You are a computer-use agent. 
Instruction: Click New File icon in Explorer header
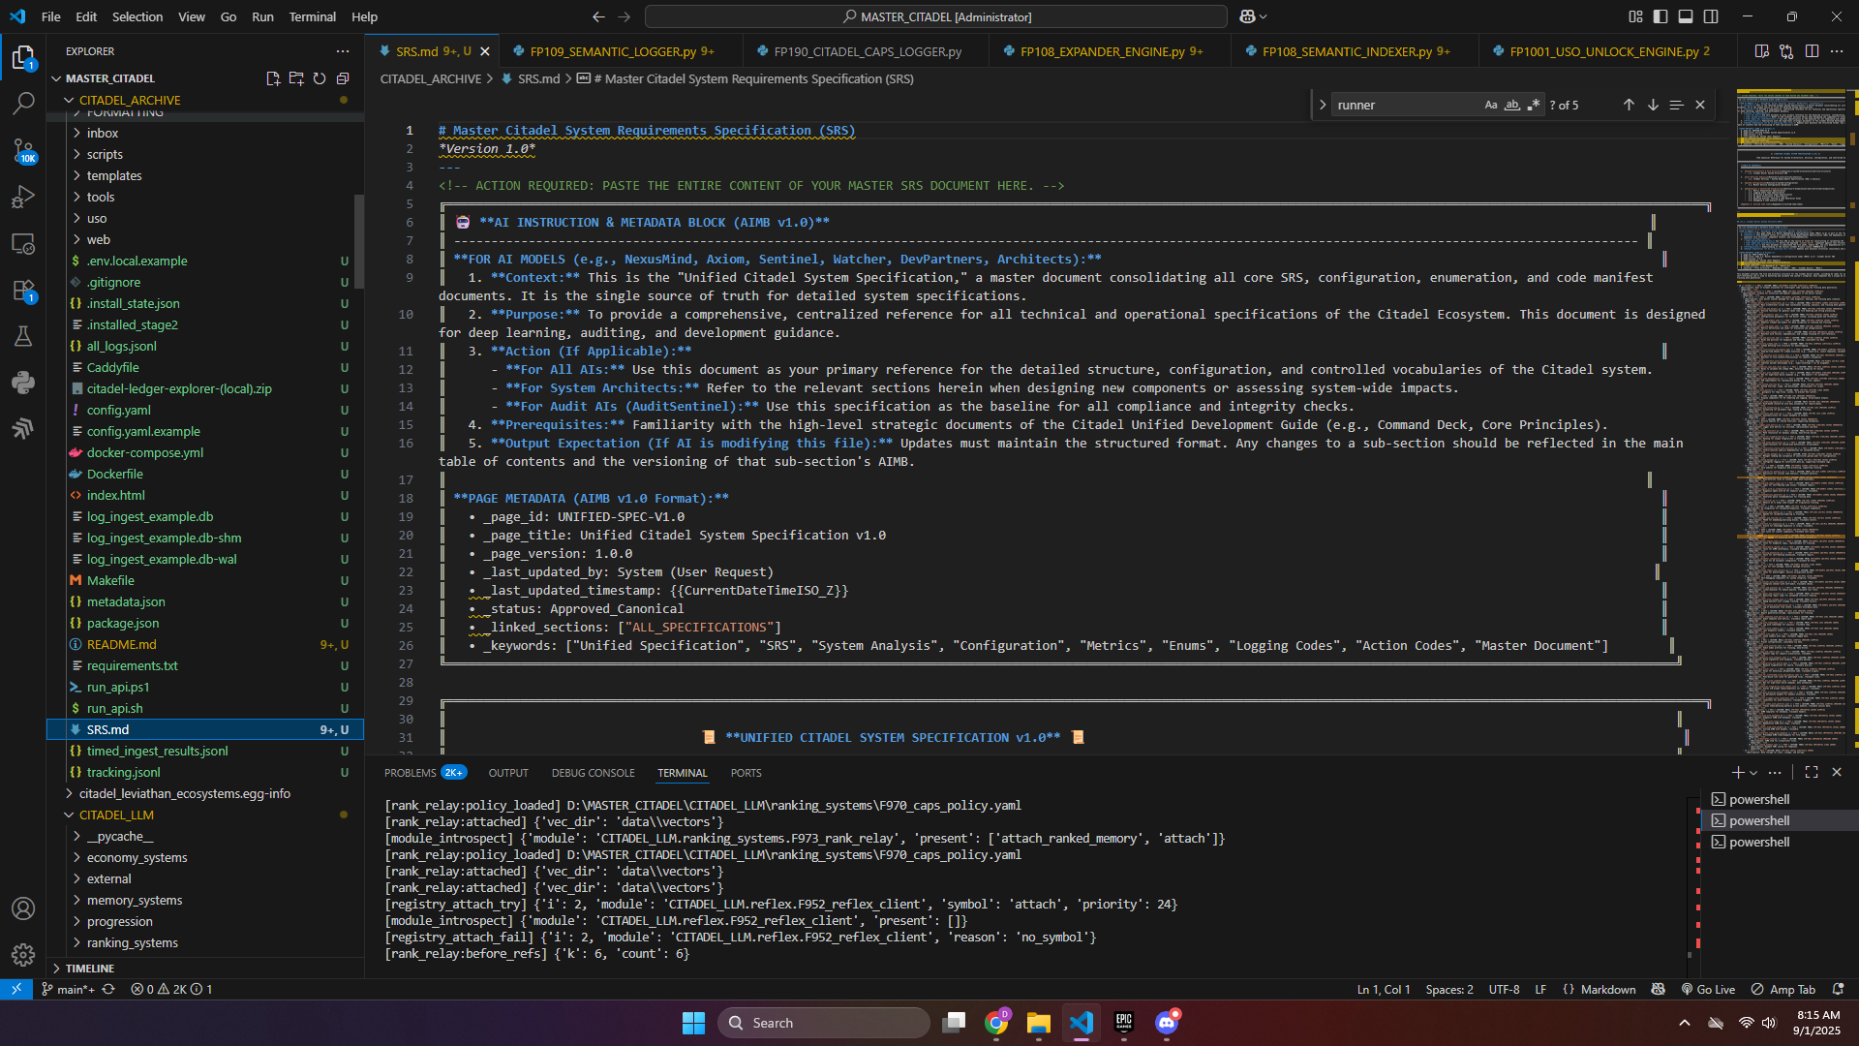(x=273, y=78)
